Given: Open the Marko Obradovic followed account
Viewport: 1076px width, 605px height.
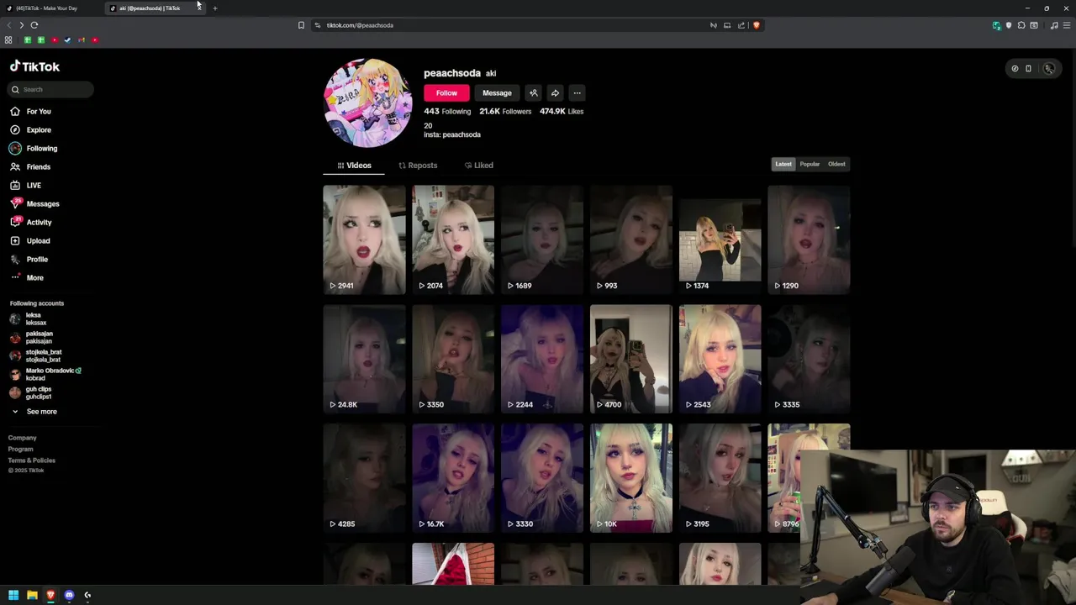Looking at the screenshot, I should (46, 374).
